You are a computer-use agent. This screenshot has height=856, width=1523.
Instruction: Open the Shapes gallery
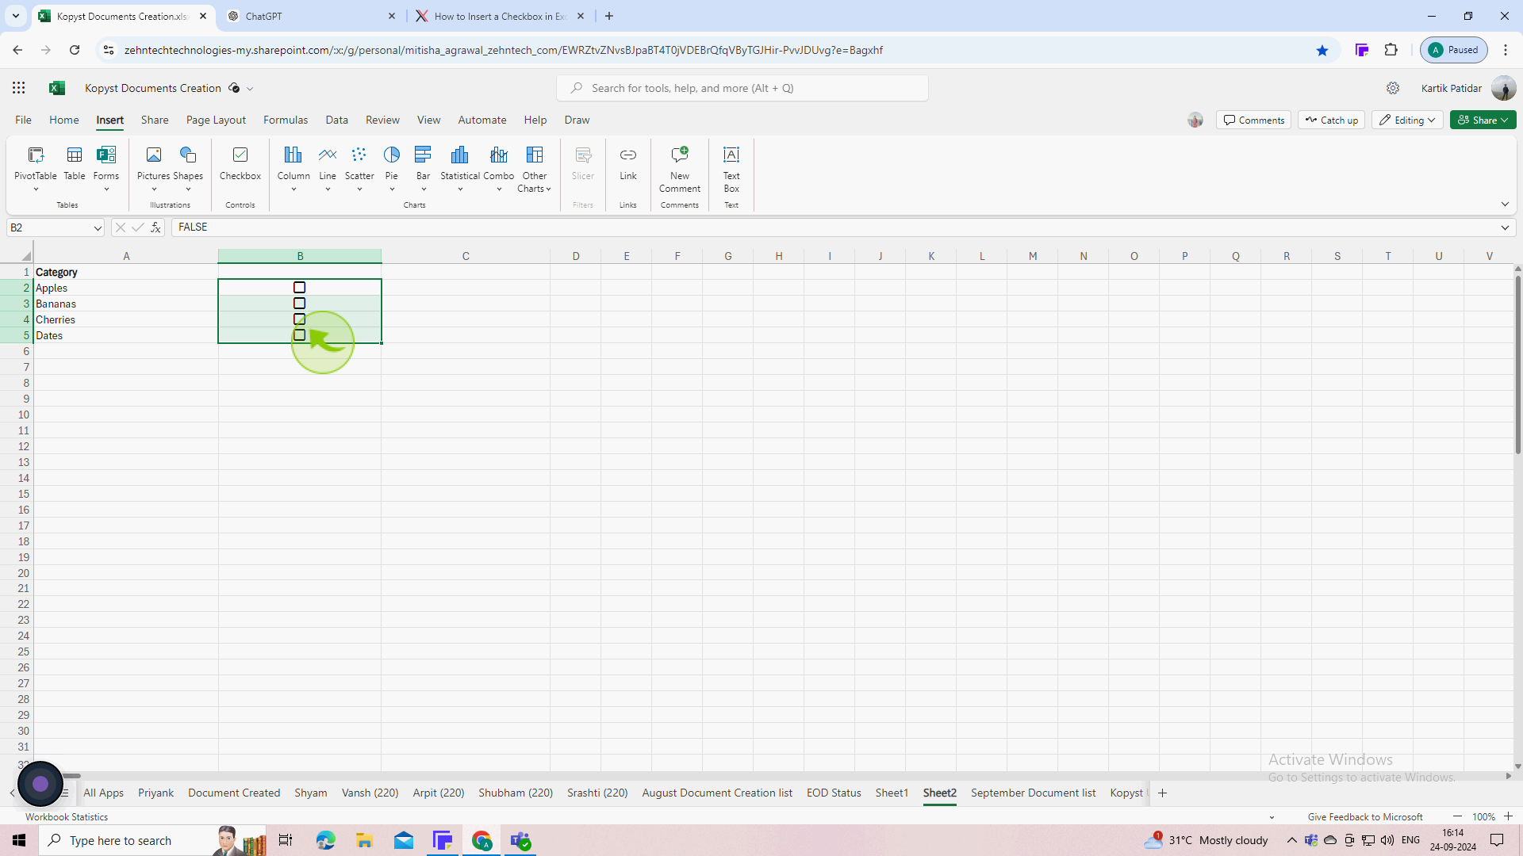[x=188, y=168]
